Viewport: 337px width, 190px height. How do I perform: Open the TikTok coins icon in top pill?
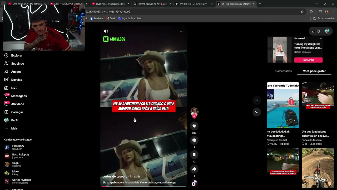[x=313, y=31]
